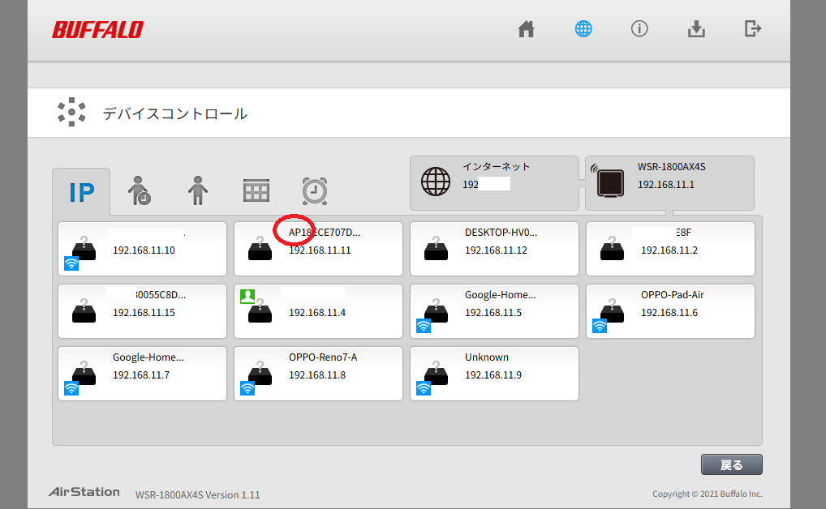Select the DESKTOP-HV0 device card
Image resolution: width=826 pixels, height=509 pixels.
pyautogui.click(x=494, y=249)
